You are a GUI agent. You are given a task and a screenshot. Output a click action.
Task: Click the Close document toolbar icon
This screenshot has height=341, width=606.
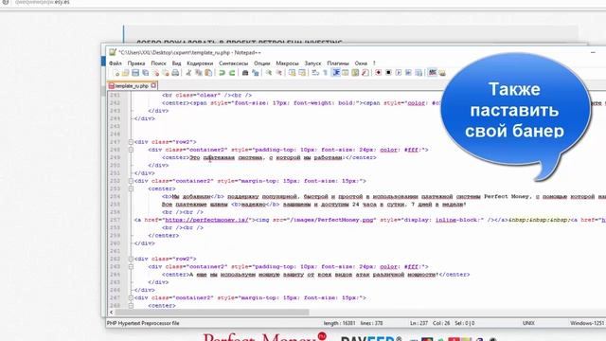tap(155, 73)
